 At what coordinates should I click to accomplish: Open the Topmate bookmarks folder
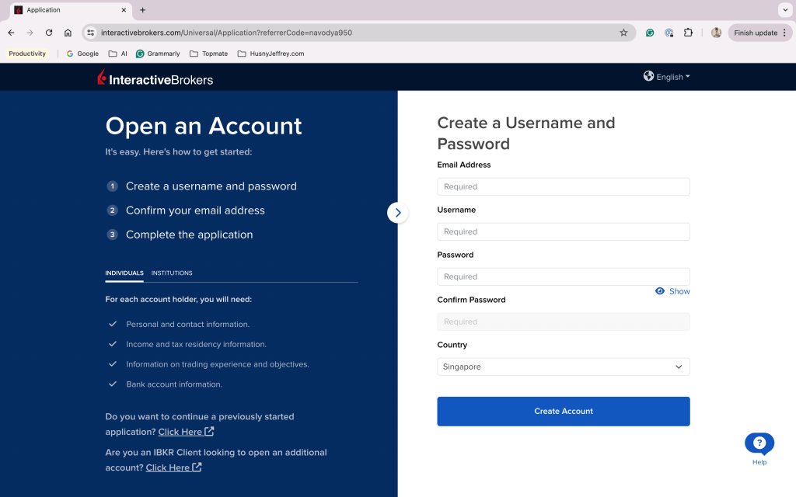(x=208, y=54)
